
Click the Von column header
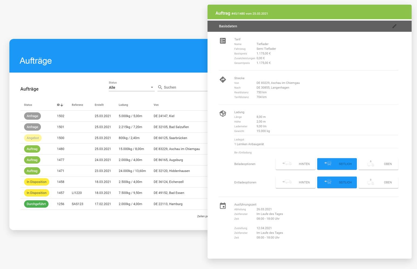[x=156, y=105]
